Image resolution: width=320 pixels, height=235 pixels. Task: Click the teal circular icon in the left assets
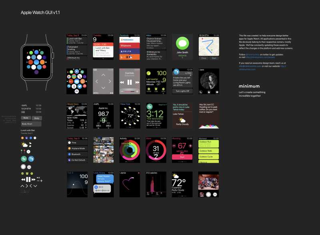(24, 159)
